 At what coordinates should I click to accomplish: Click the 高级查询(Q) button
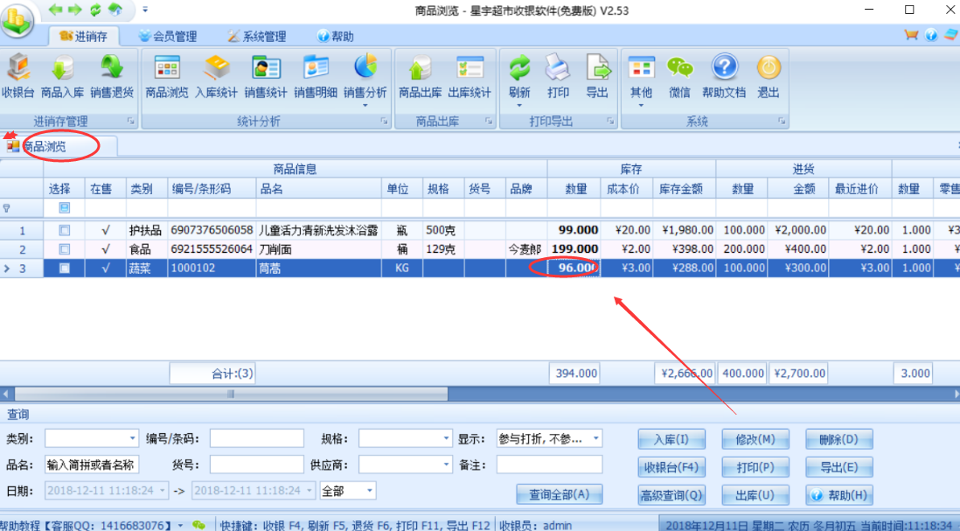pyautogui.click(x=671, y=495)
